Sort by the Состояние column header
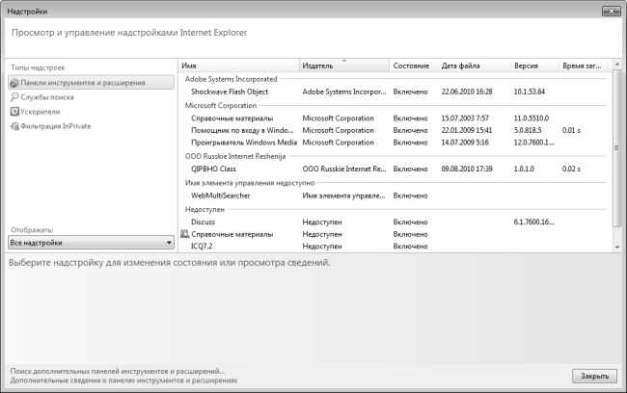This screenshot has width=627, height=393. (414, 65)
